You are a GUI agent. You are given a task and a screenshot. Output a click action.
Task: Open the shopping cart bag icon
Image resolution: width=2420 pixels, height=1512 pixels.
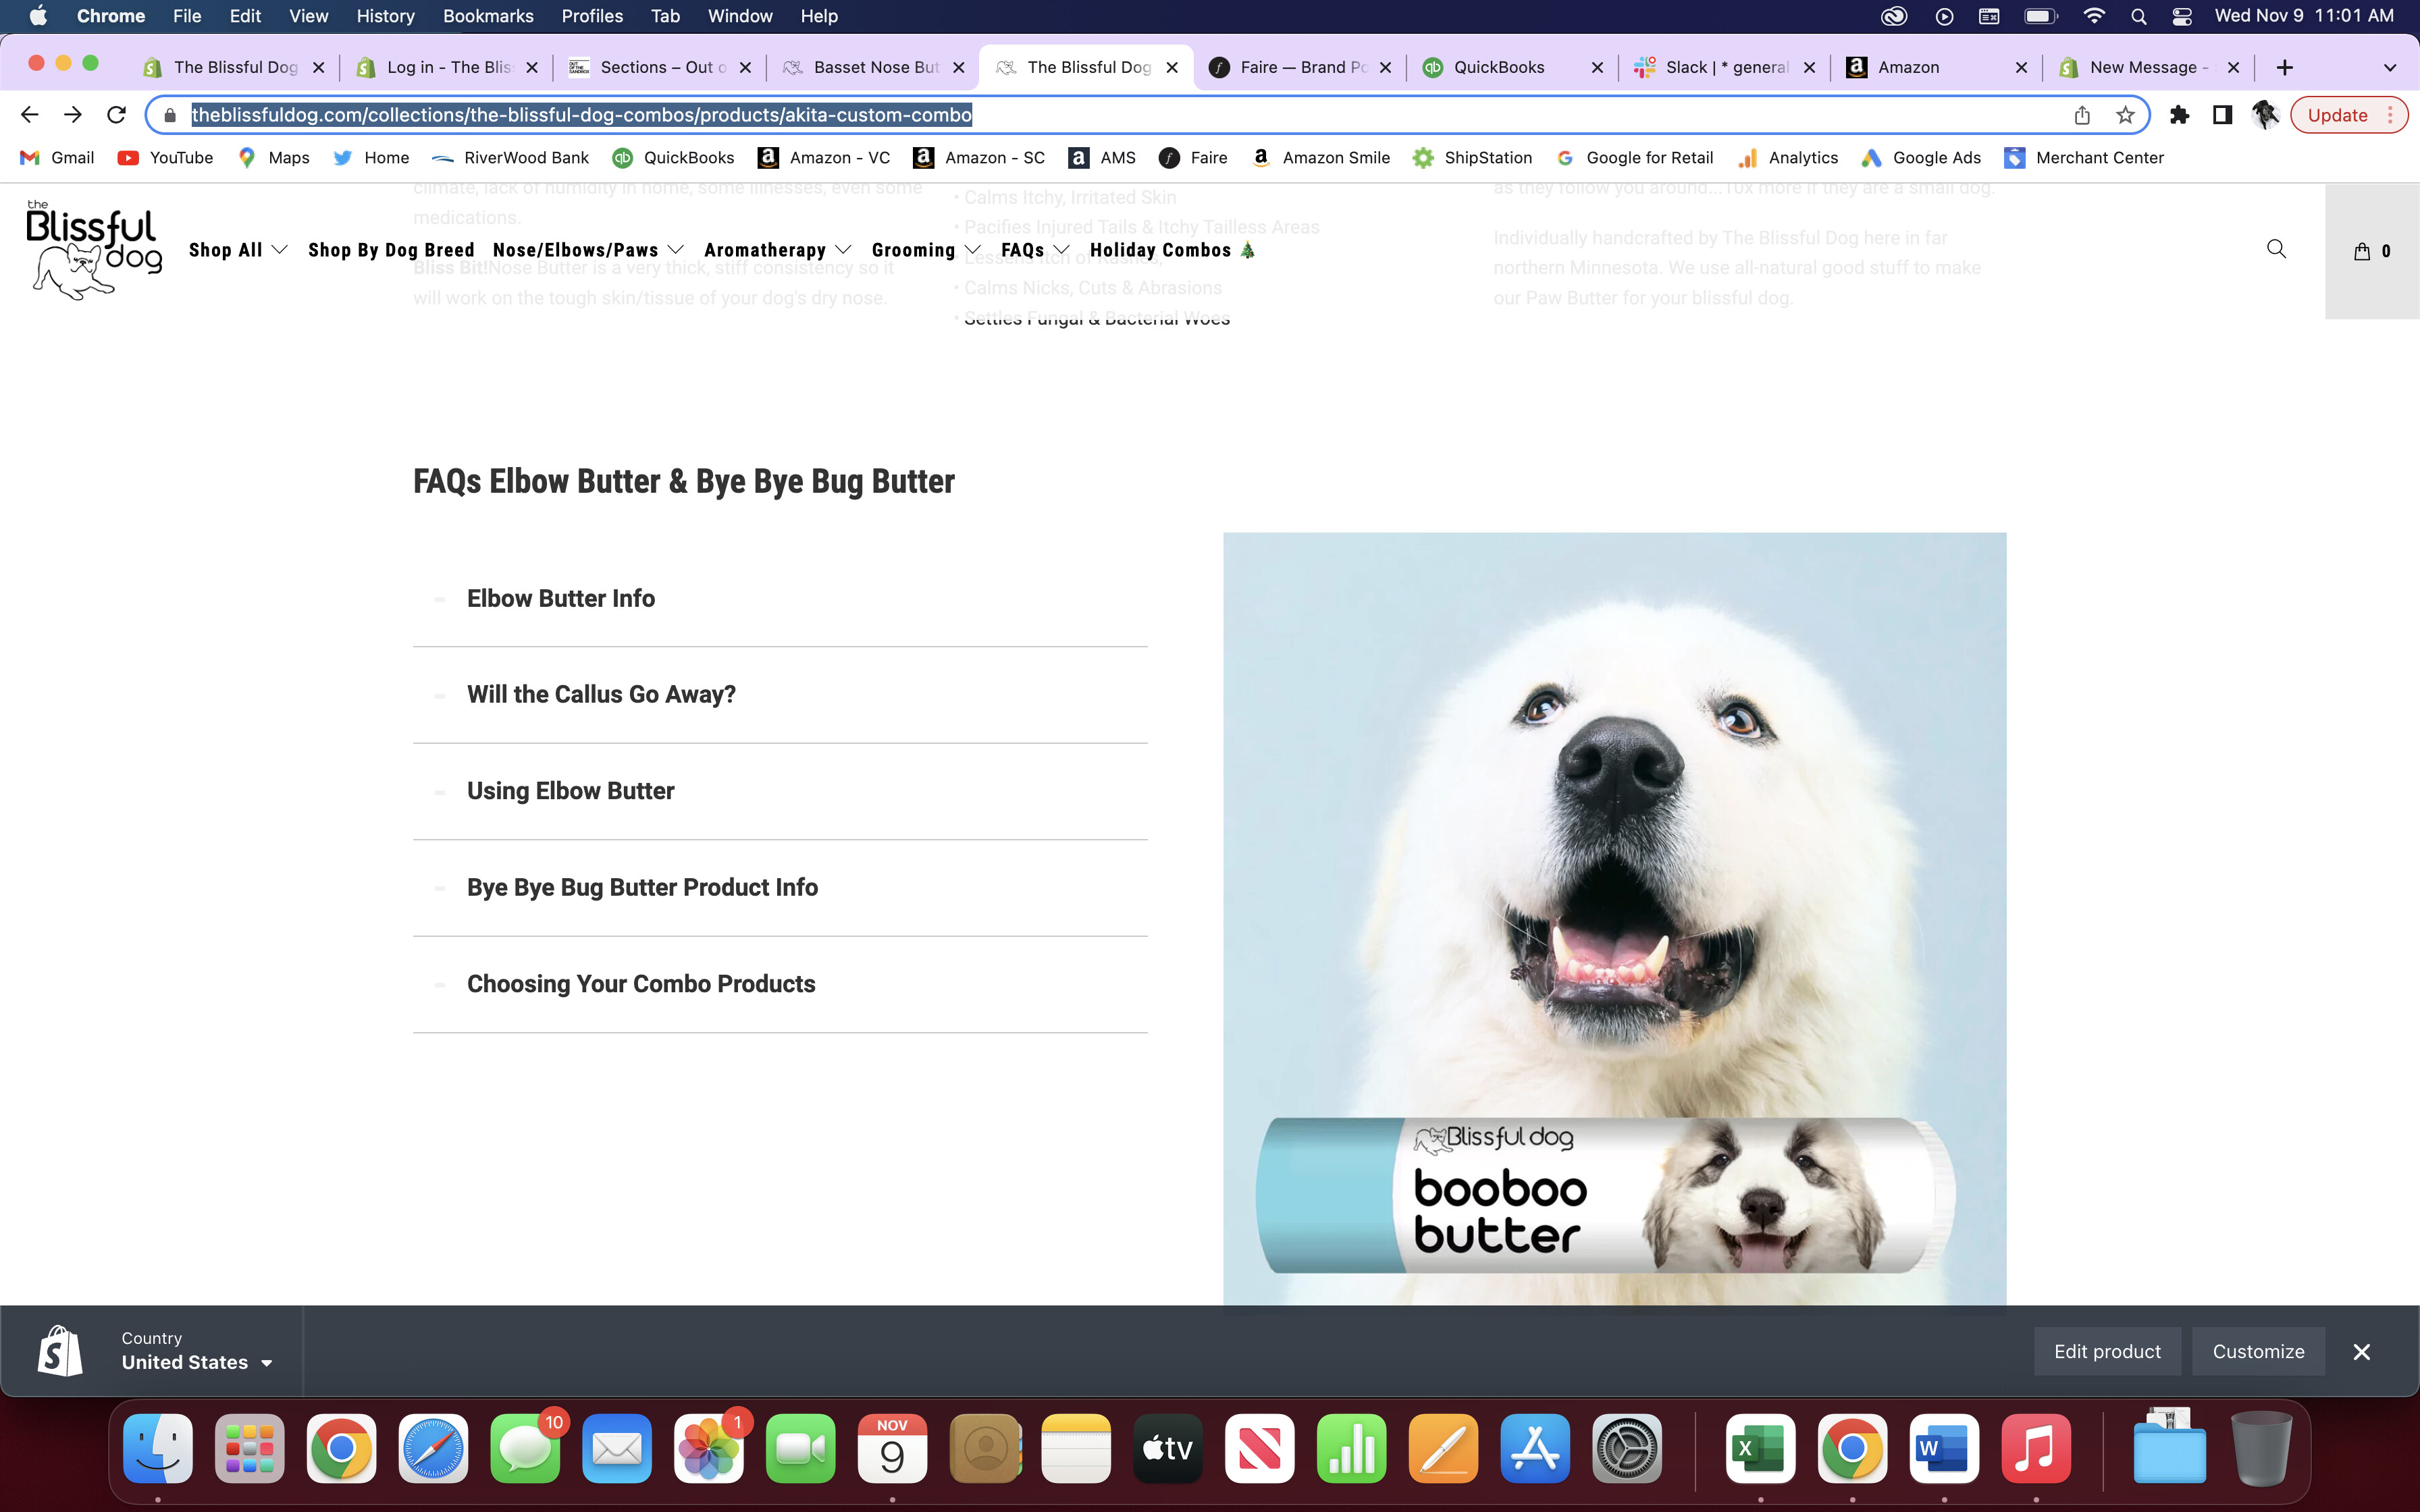2362,251
